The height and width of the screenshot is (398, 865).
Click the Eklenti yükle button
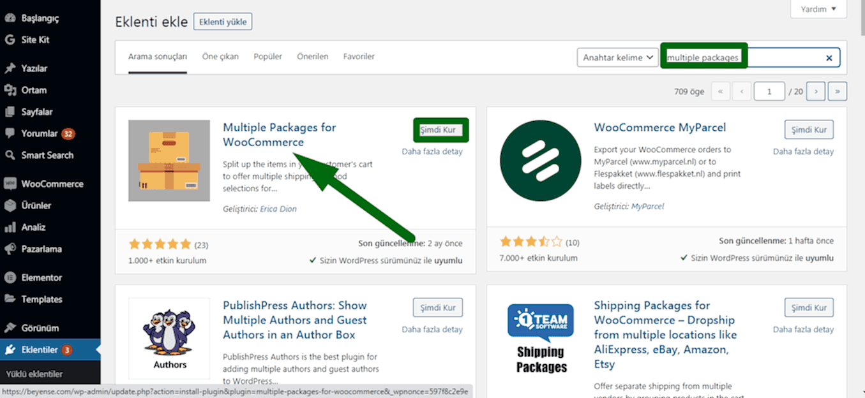(x=223, y=22)
